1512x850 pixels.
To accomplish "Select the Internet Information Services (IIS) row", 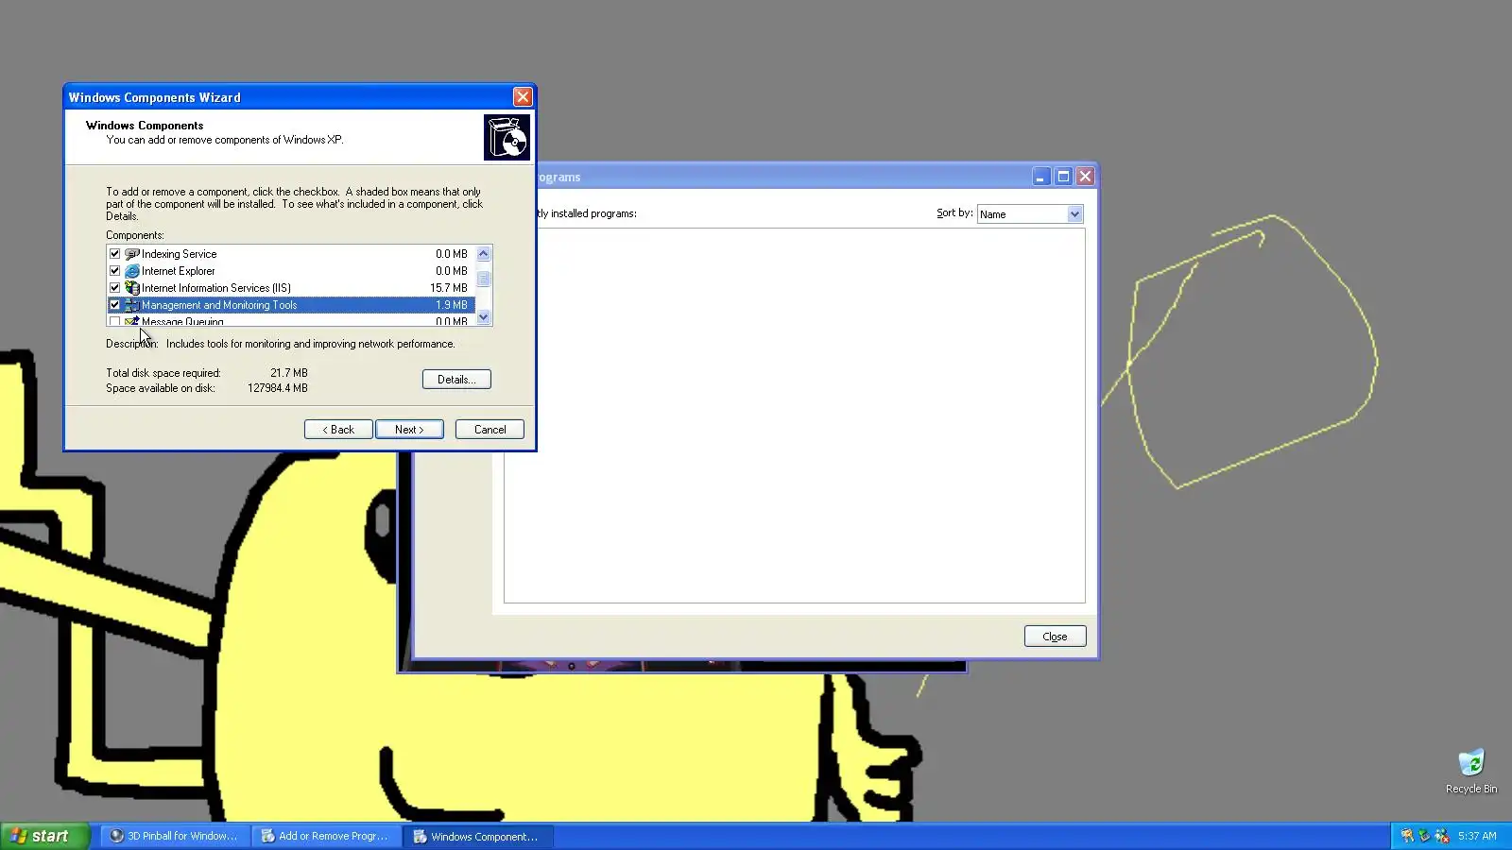I will [291, 288].
